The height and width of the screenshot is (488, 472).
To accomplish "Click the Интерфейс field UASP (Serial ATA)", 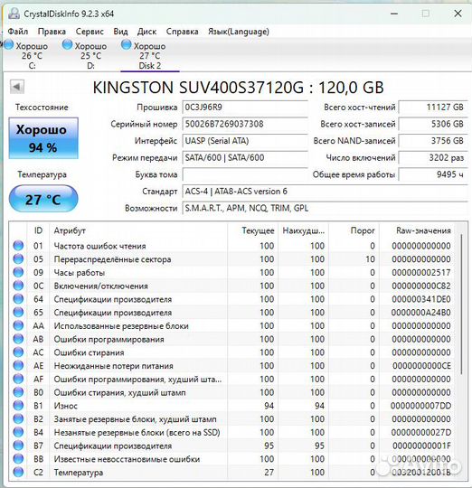I will (245, 141).
